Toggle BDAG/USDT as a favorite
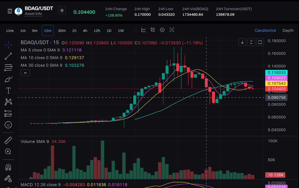The image size is (299, 188). pyautogui.click(x=62, y=10)
